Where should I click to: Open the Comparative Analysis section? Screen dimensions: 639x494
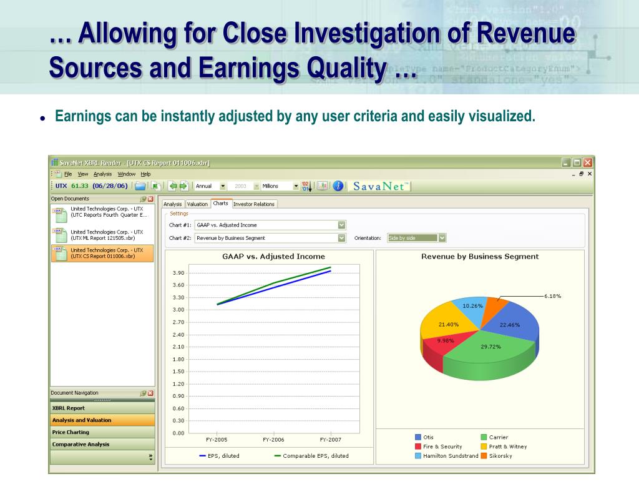click(x=102, y=445)
